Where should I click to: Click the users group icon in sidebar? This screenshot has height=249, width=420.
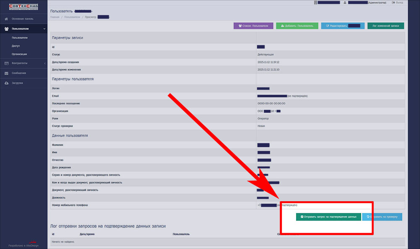pyautogui.click(x=6, y=29)
